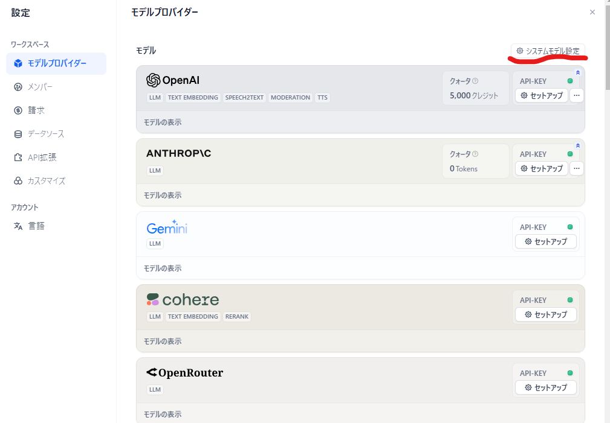Click the Anthropic quota help icon
The image size is (610, 423).
(x=475, y=154)
